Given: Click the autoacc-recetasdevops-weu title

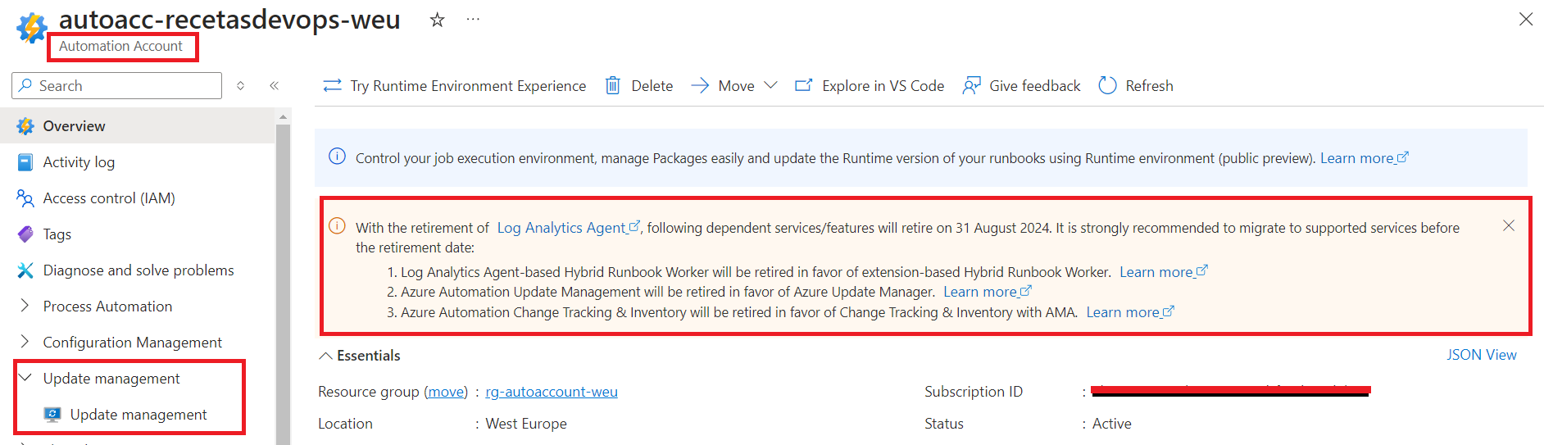Looking at the screenshot, I should click(x=229, y=19).
